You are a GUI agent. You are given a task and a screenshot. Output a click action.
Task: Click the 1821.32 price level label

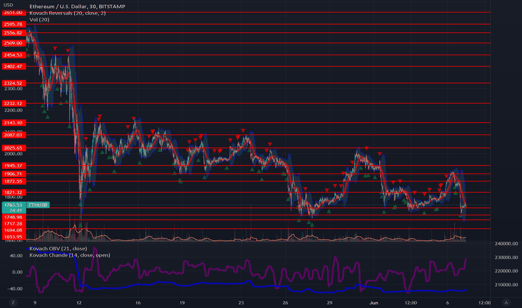[x=13, y=193]
